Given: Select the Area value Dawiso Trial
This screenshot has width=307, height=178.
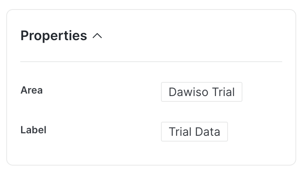Looking at the screenshot, I should coord(201,92).
